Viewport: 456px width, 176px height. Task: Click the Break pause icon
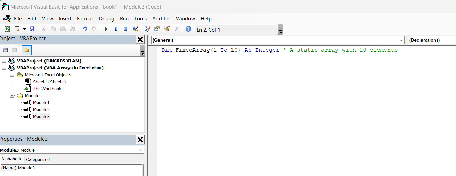[116, 29]
